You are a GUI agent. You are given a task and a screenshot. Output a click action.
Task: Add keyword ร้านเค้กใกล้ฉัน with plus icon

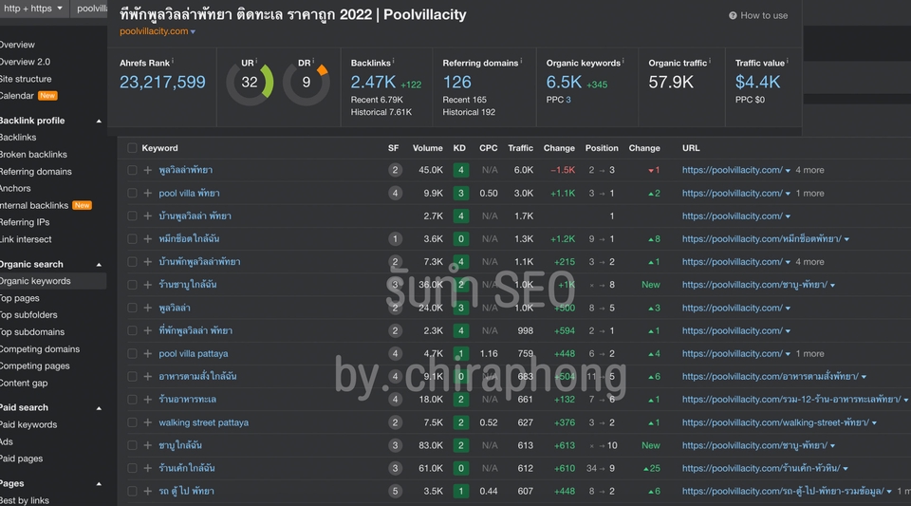tap(148, 468)
